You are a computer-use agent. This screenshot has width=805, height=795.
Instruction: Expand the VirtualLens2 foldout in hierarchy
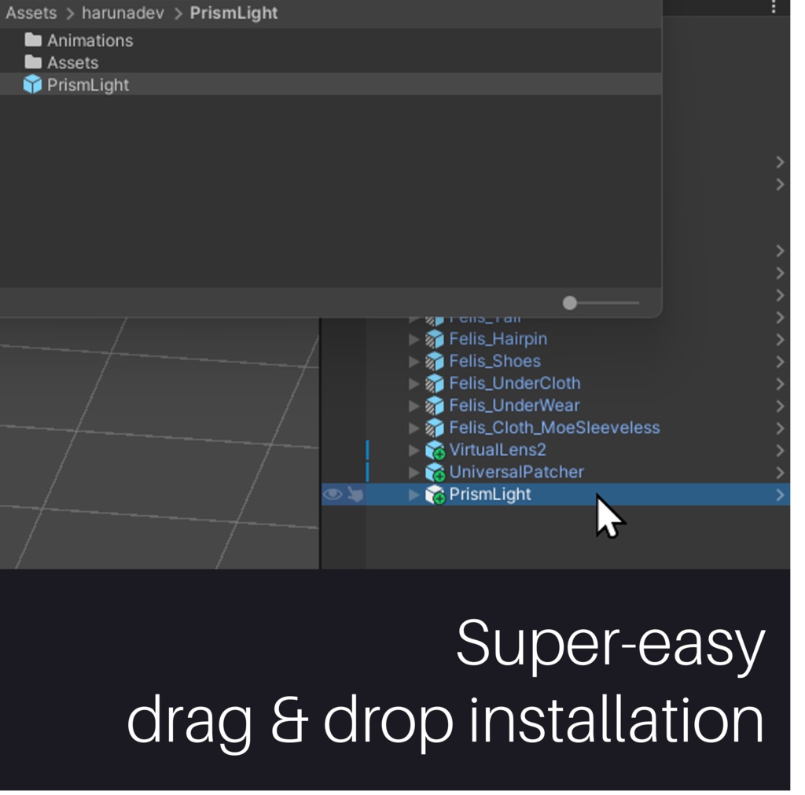click(414, 450)
